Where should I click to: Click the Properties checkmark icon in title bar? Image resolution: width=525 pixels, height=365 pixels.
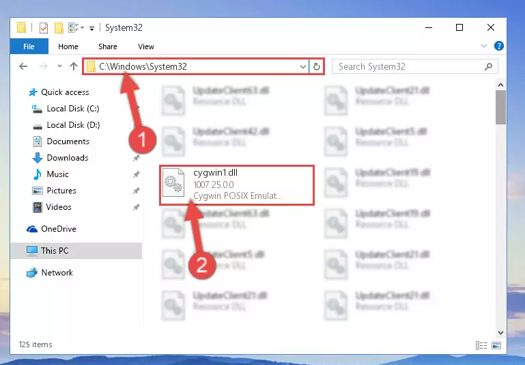(44, 28)
